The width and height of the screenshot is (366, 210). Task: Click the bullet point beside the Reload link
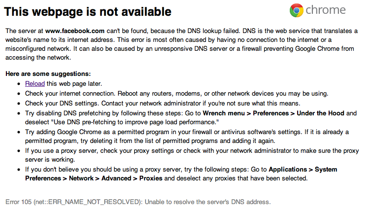[19, 84]
